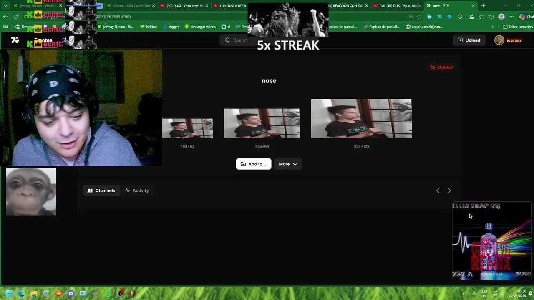
Task: Open the kickbot bookmark
Action: [x=149, y=27]
